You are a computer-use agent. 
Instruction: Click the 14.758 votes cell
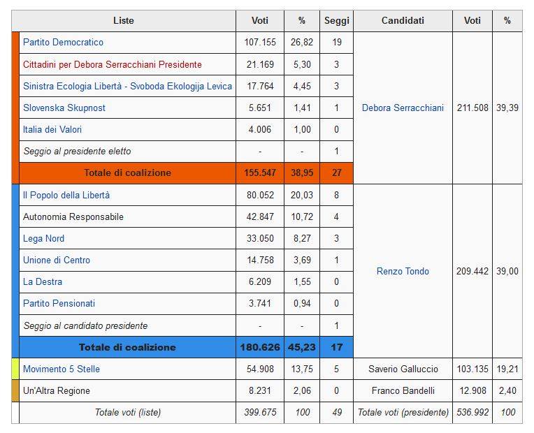click(260, 260)
